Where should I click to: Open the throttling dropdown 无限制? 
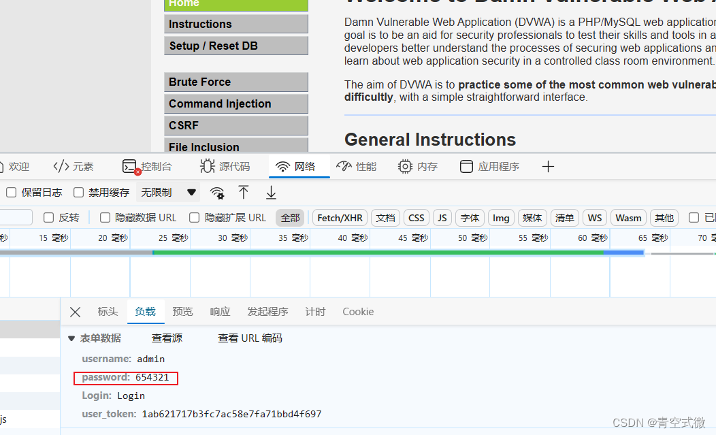click(168, 193)
